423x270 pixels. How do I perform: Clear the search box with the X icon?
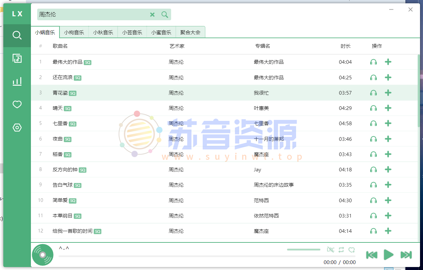point(152,15)
